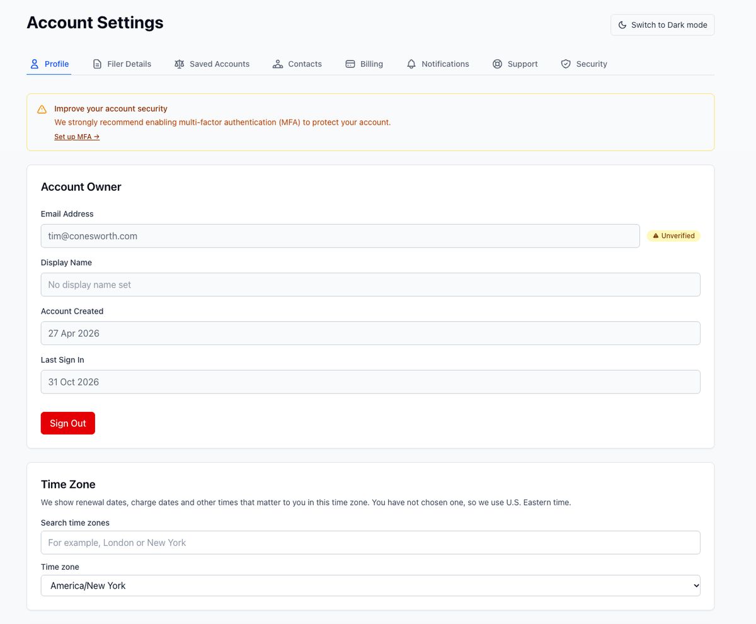This screenshot has width=756, height=624.
Task: Click the Time Zone section heading
Action: [68, 484]
